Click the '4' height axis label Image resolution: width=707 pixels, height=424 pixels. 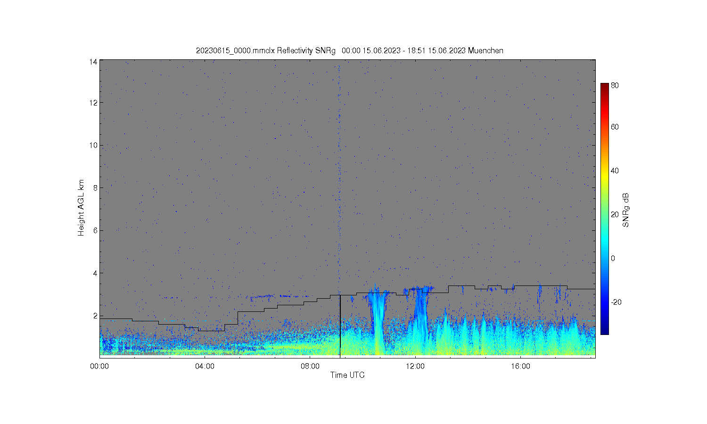click(x=95, y=273)
